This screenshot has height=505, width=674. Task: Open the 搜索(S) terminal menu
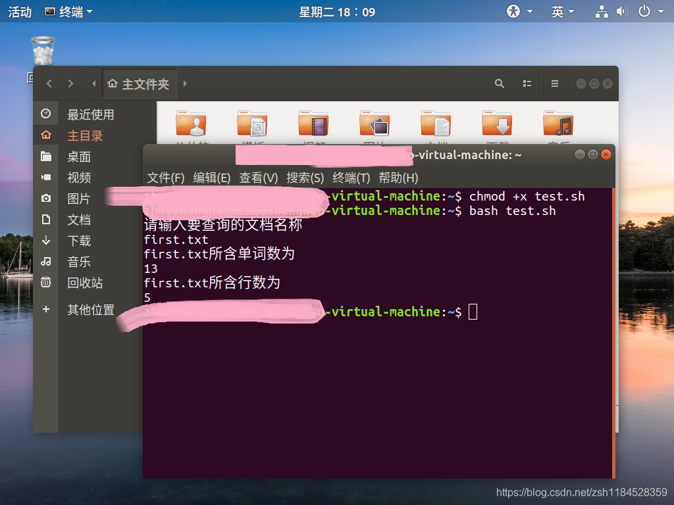pyautogui.click(x=305, y=178)
